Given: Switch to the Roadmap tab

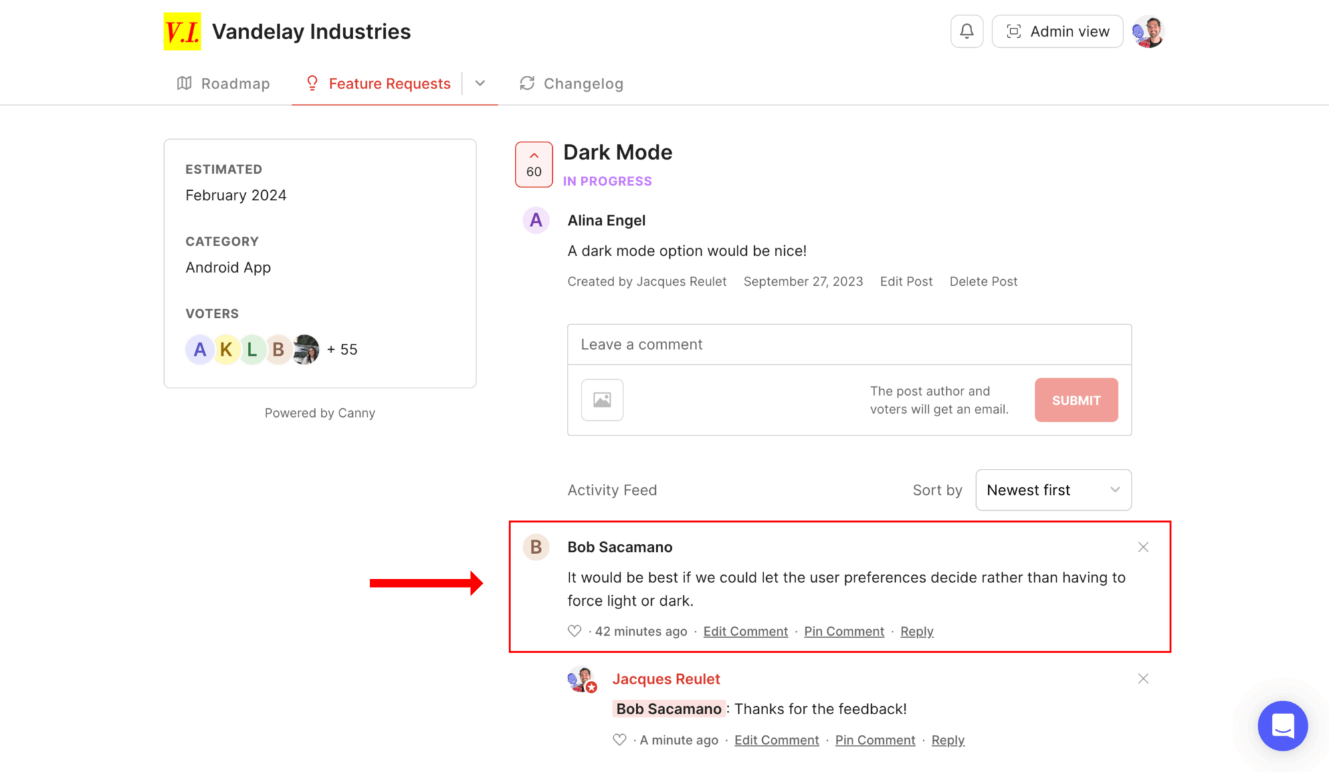Looking at the screenshot, I should pos(223,83).
